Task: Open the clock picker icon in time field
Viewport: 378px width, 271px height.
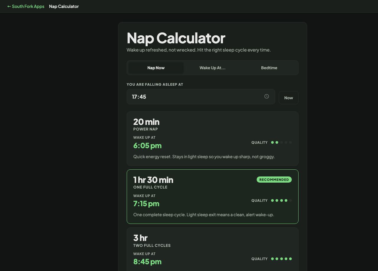Action: [x=267, y=96]
